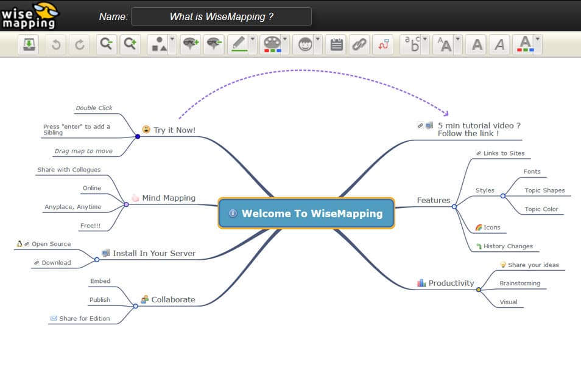The image size is (581, 365).
Task: Zoom in using the magnifier icon
Action: tap(129, 44)
